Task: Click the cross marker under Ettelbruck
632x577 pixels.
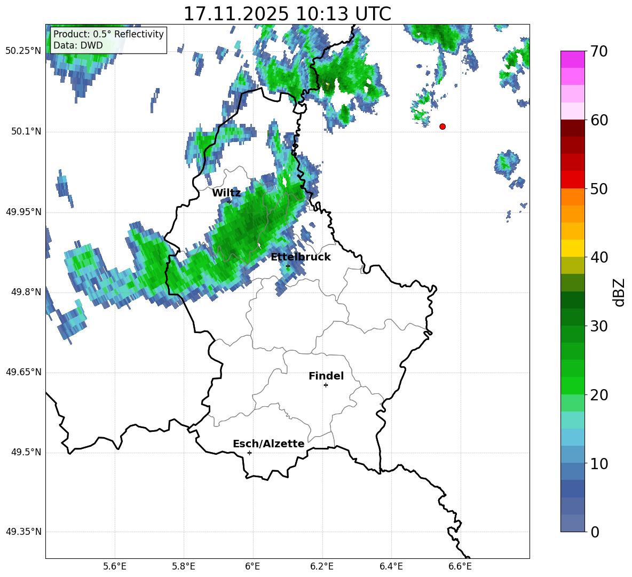Action: (288, 266)
